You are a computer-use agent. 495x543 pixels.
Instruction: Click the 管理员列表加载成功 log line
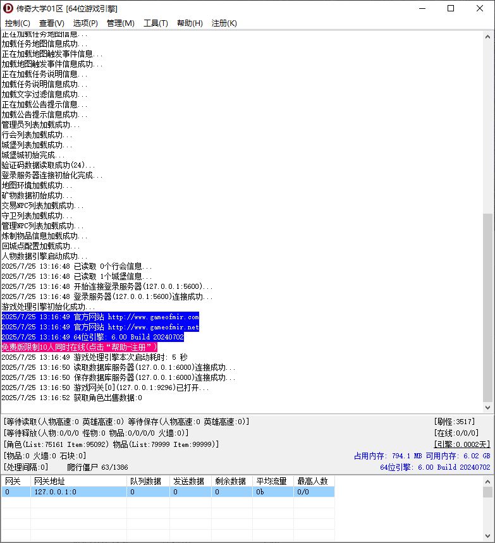point(40,125)
